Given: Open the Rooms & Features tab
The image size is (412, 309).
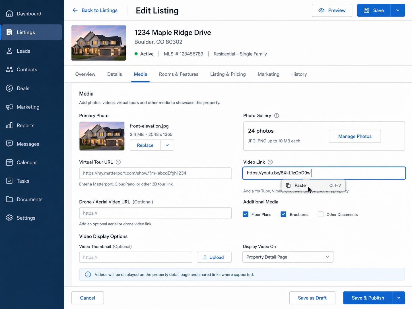Looking at the screenshot, I should [x=179, y=74].
